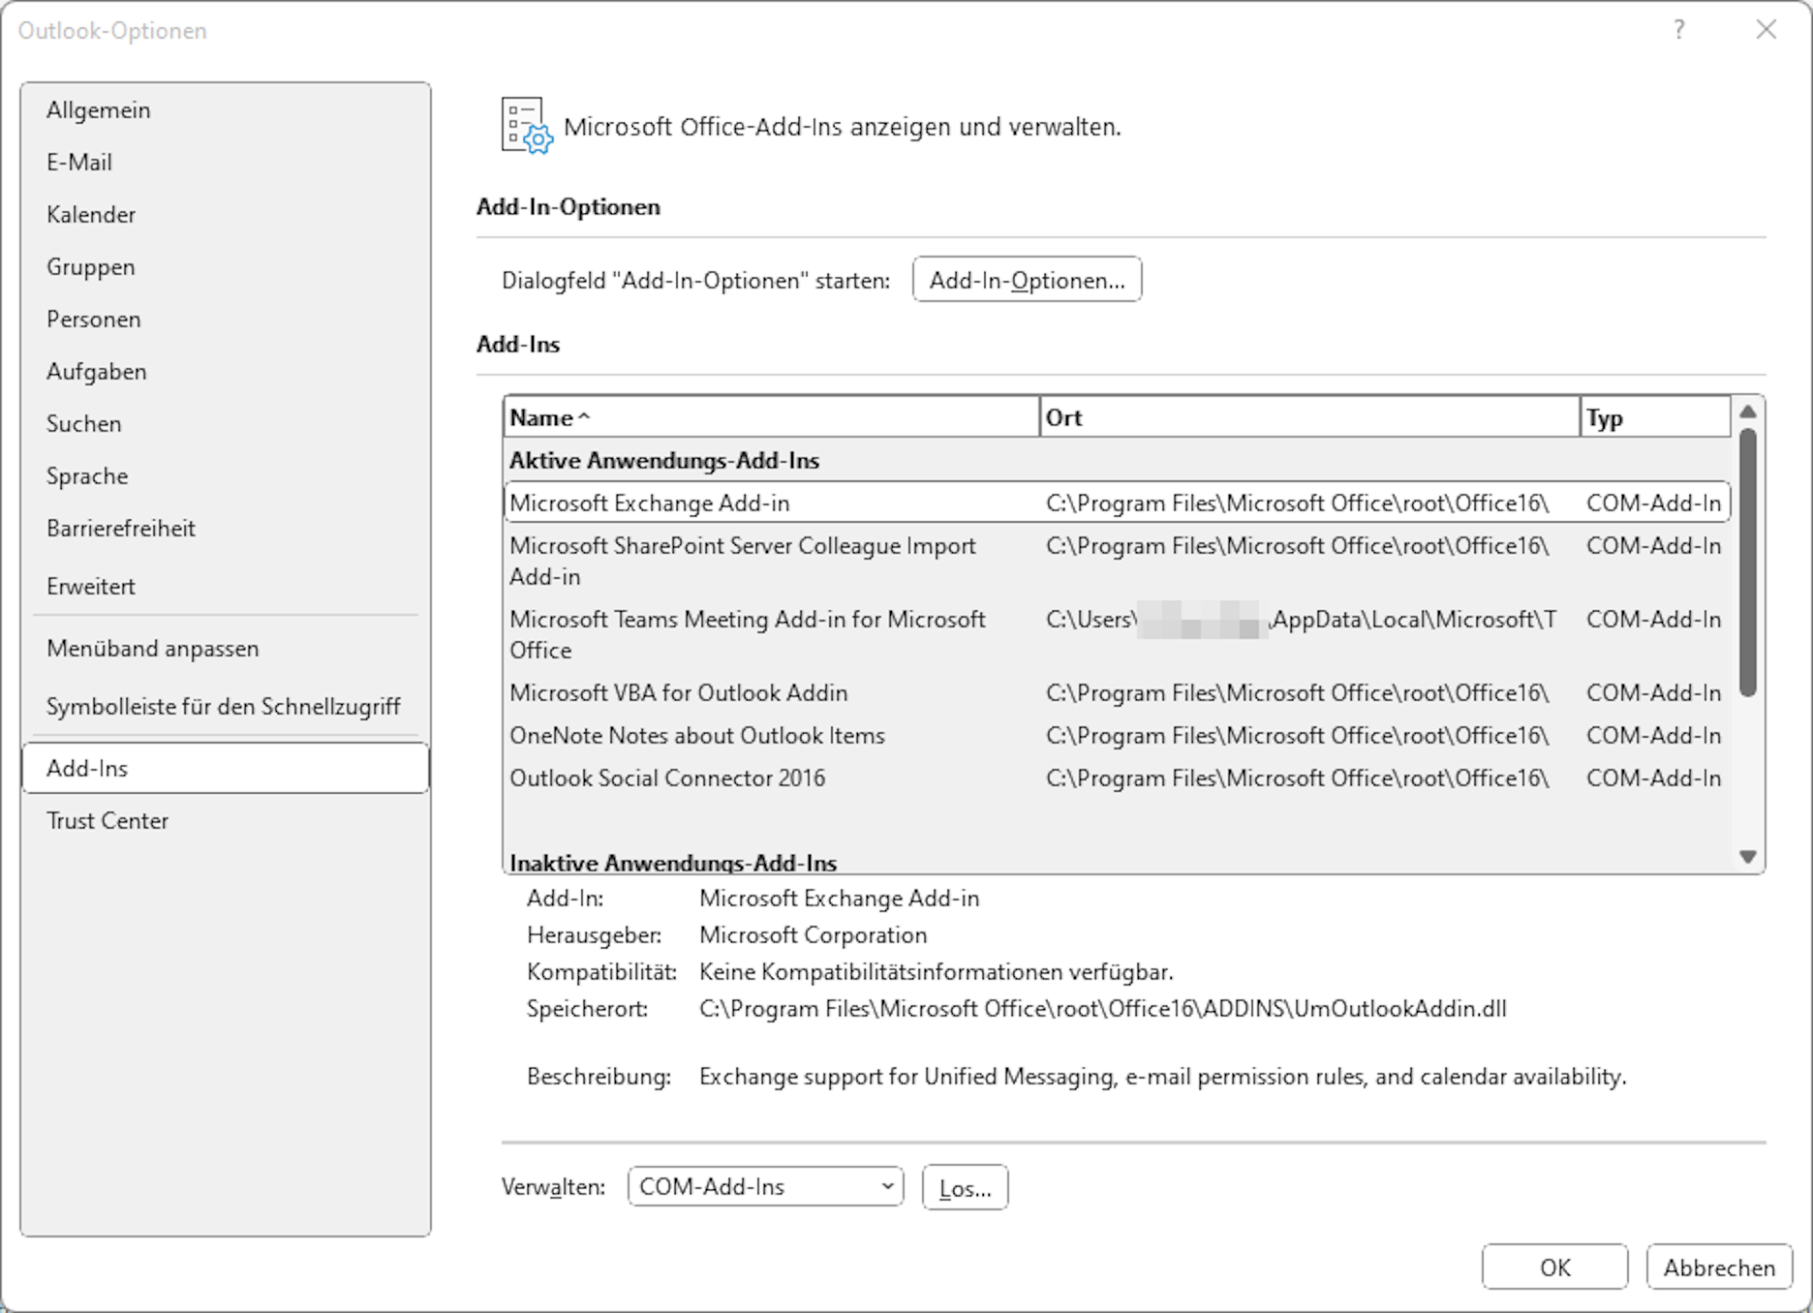The height and width of the screenshot is (1313, 1813).
Task: Select OneNote Notes about Outlook Items
Action: point(1118,736)
